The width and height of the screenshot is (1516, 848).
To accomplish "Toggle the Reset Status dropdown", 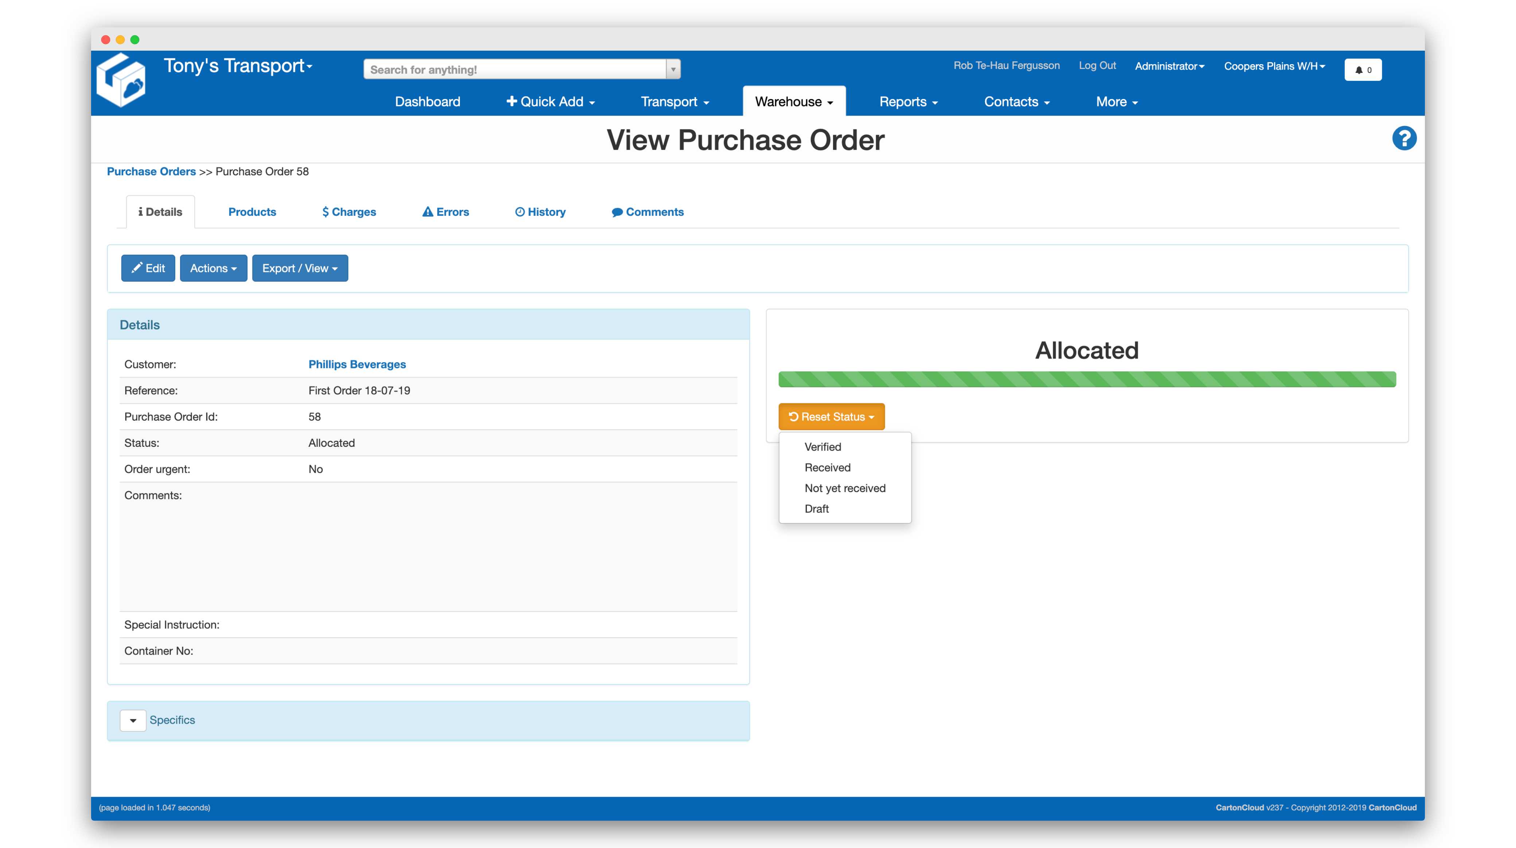I will coord(831,417).
